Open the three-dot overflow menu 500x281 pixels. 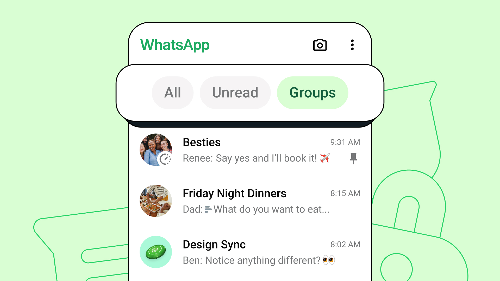click(x=353, y=45)
